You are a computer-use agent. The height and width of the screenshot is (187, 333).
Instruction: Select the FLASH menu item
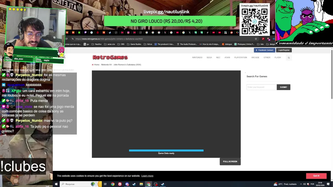click(x=278, y=57)
